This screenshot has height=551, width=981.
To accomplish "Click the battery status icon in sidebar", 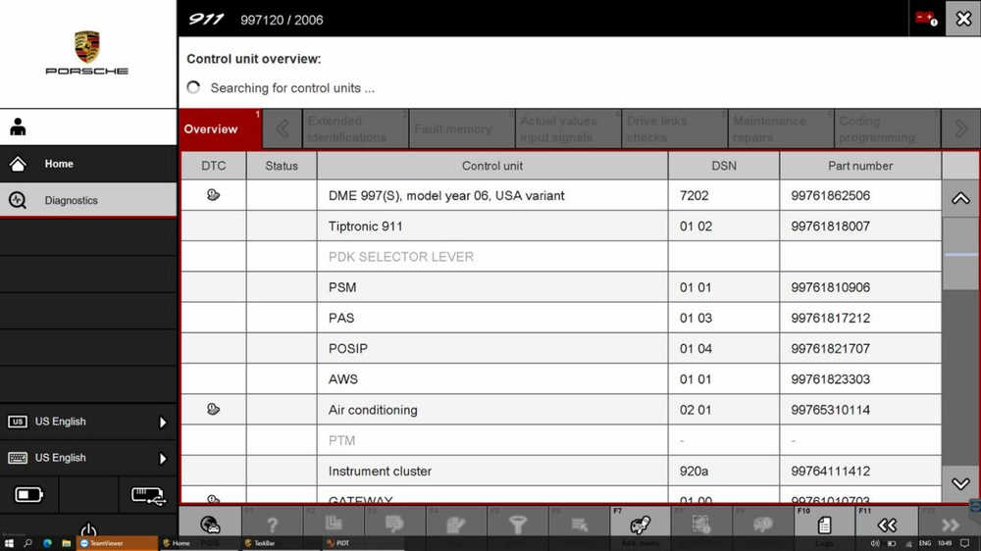I will (x=29, y=495).
